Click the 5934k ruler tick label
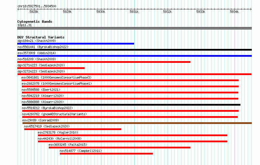This screenshot has height=165, width=260. [234, 12]
